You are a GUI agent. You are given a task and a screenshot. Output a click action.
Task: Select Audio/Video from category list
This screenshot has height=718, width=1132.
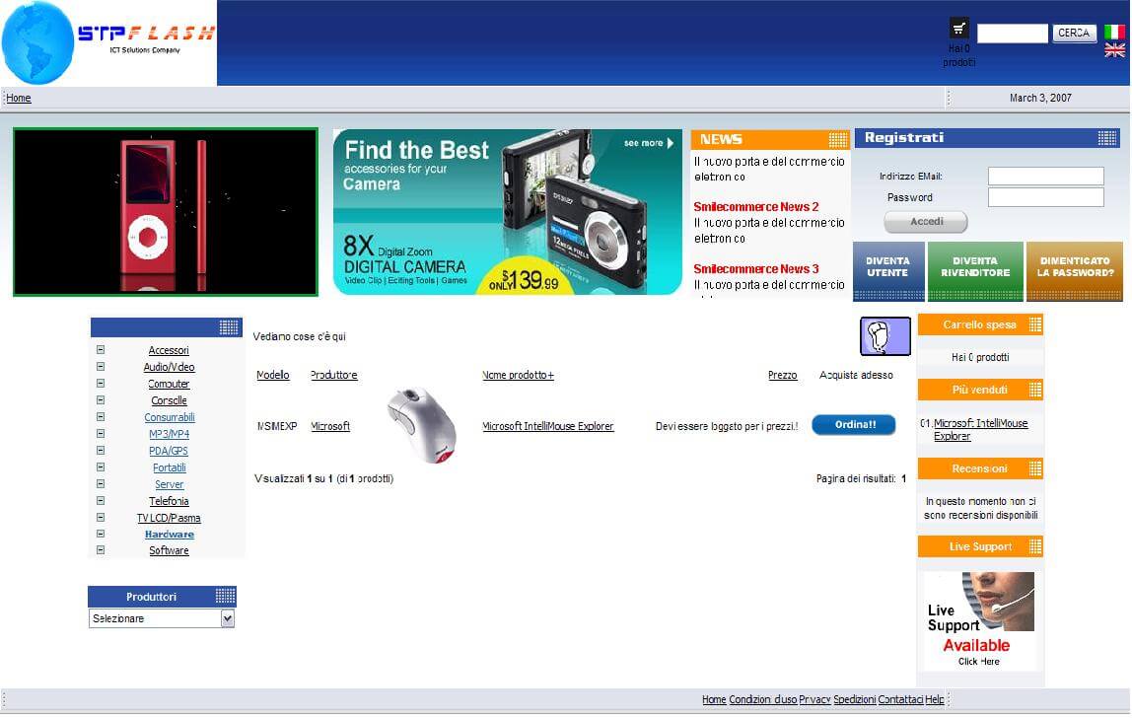169,367
